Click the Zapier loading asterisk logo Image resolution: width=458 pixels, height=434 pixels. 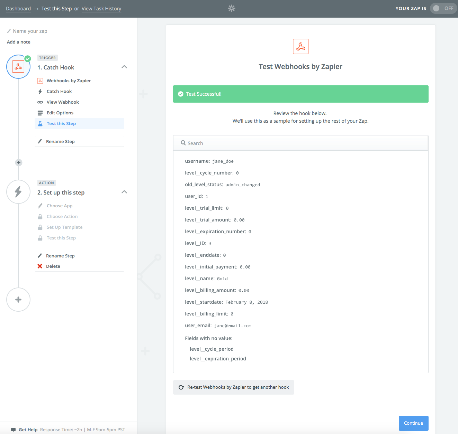tap(232, 8)
